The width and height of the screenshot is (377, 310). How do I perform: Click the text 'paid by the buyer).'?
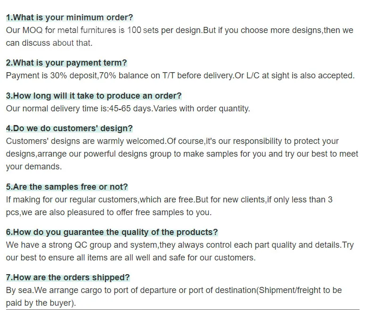coord(41,303)
